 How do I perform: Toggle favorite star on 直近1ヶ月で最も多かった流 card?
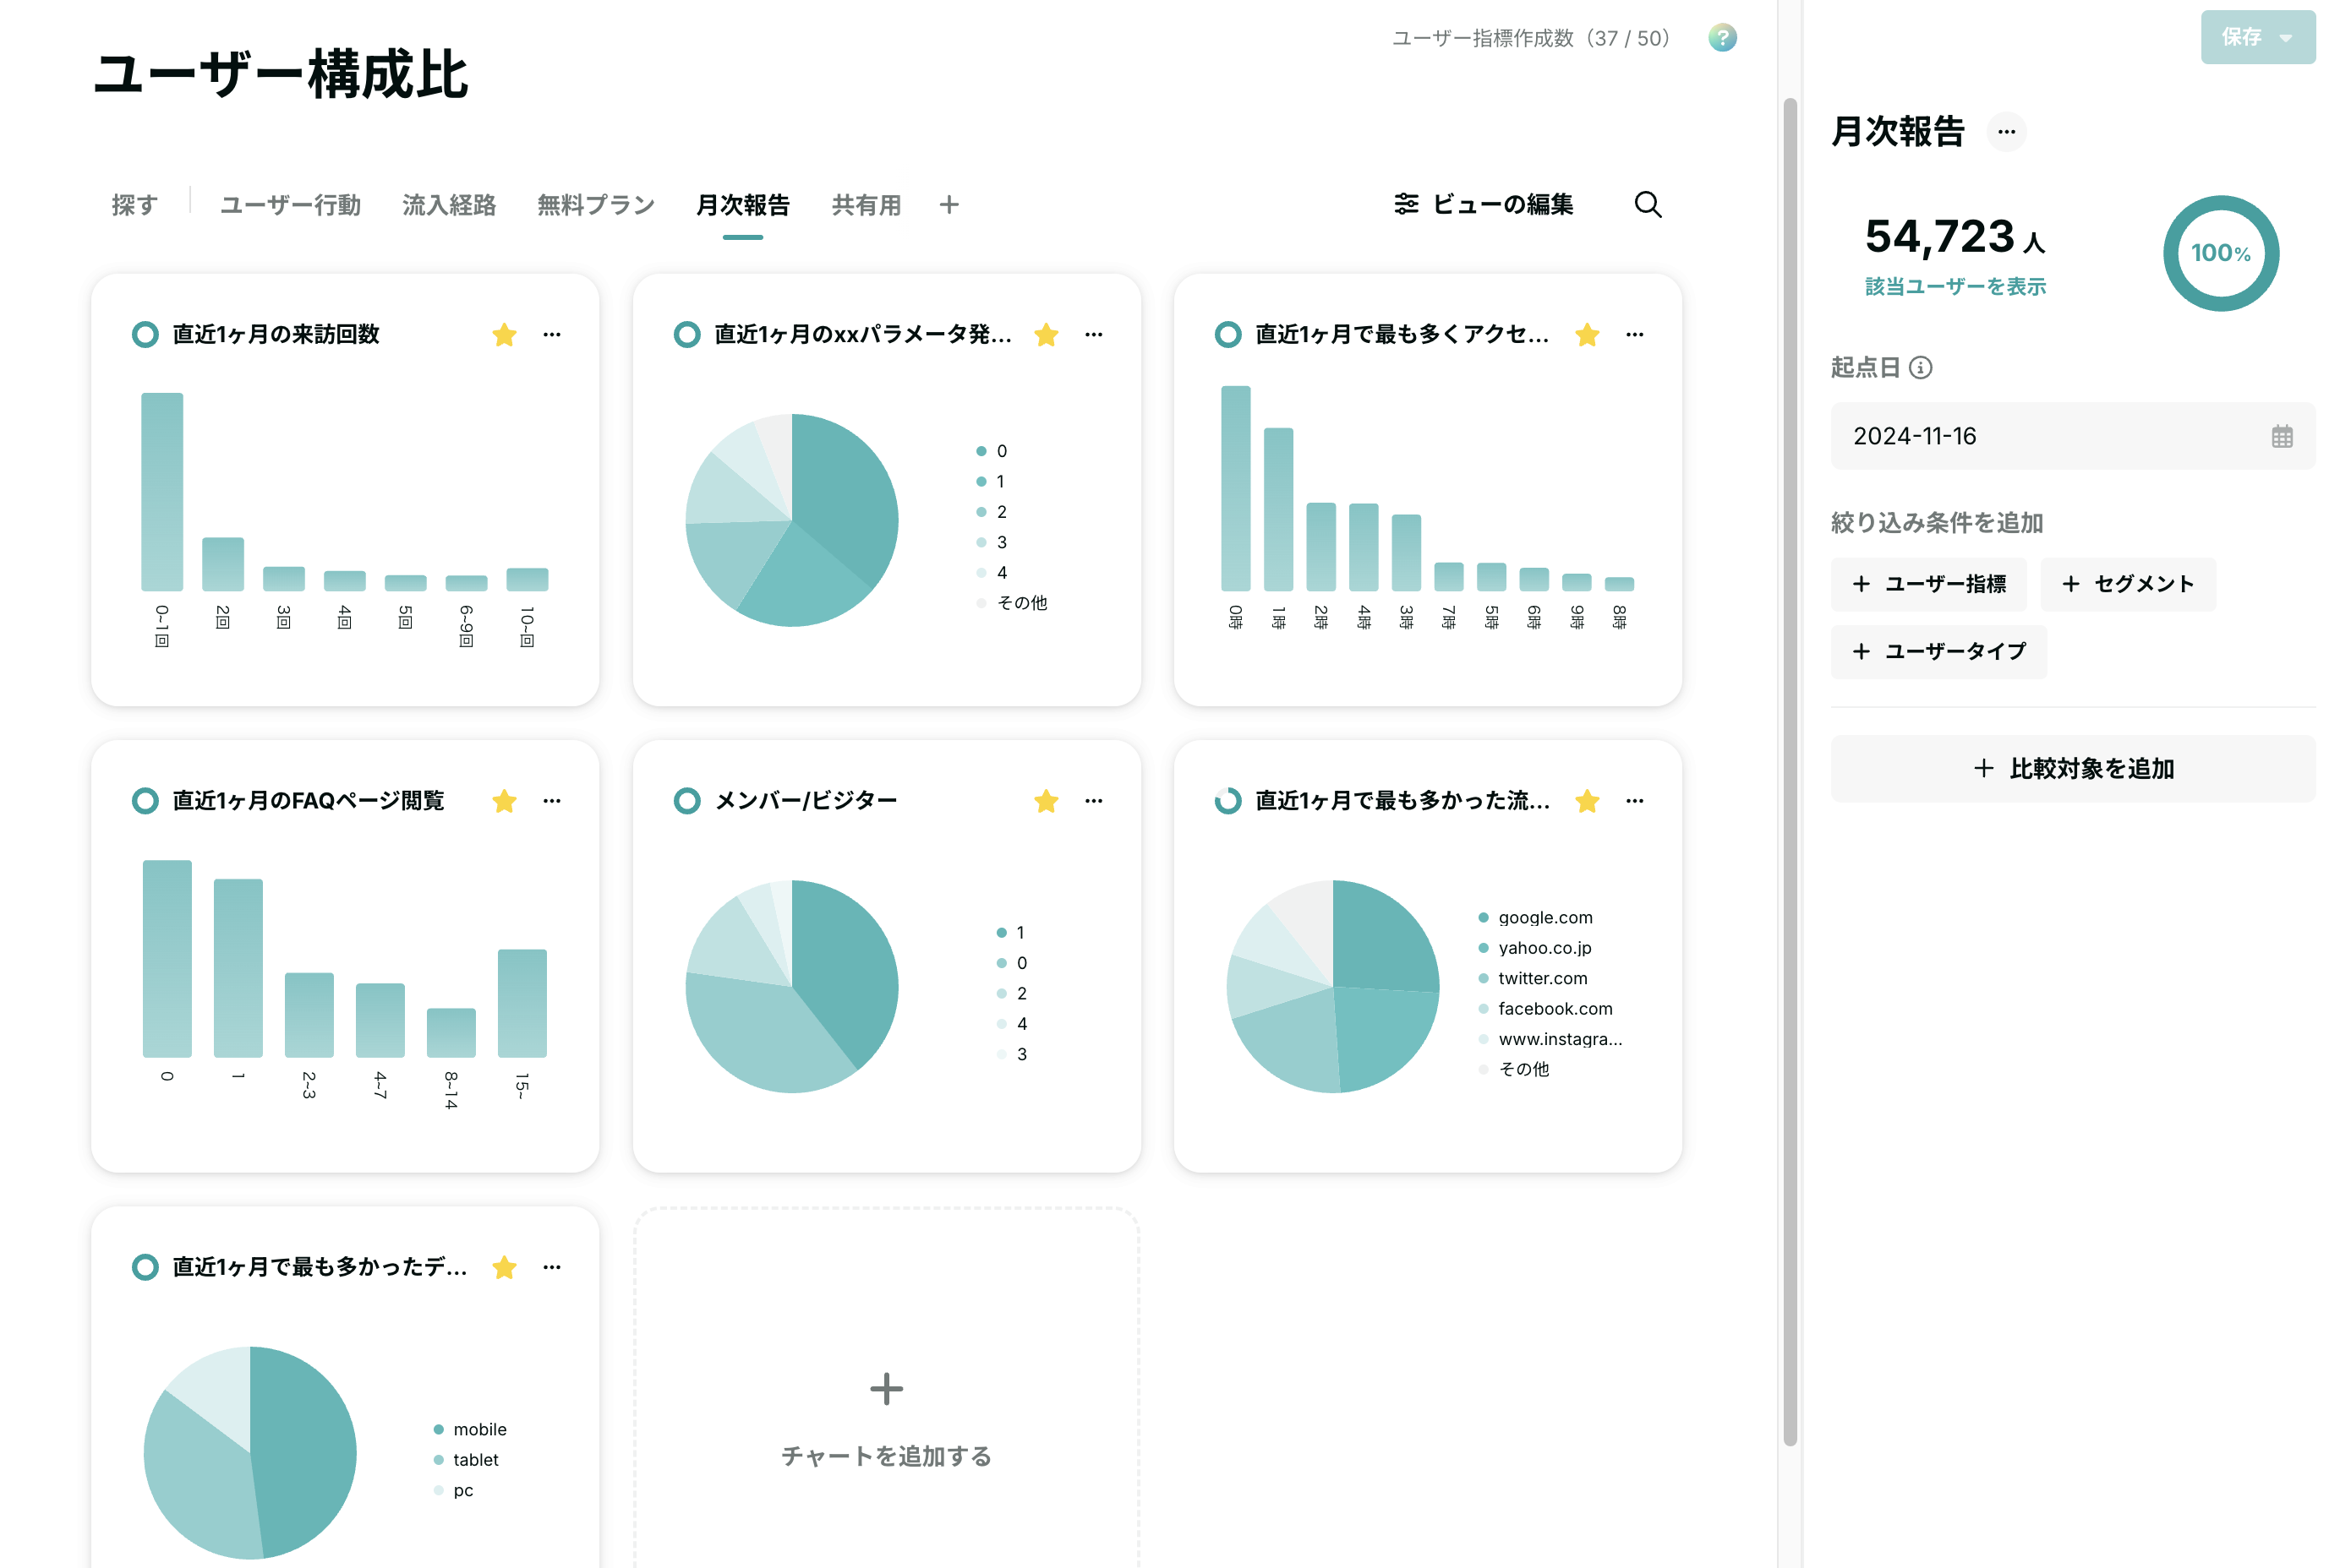[1587, 800]
